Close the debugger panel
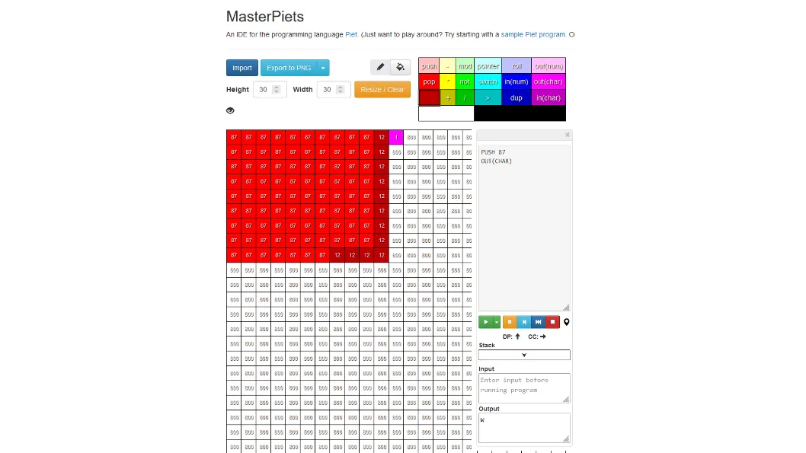 coord(568,135)
